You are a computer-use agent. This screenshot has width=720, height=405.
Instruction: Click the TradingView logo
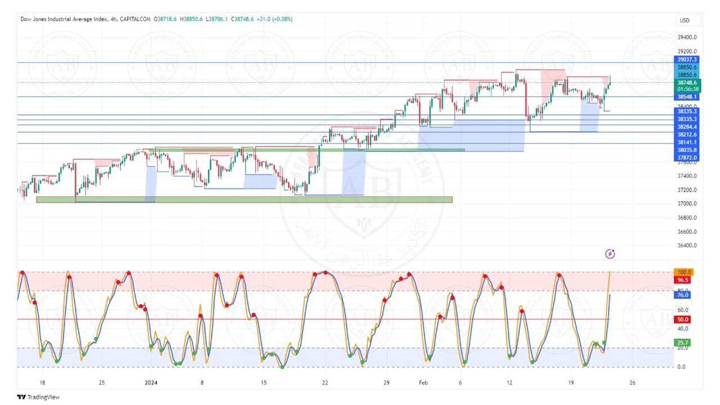(38, 397)
